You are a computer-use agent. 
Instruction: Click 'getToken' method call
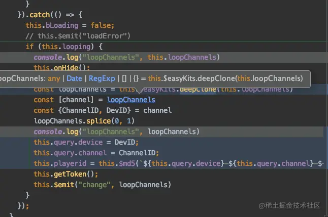click(70, 174)
